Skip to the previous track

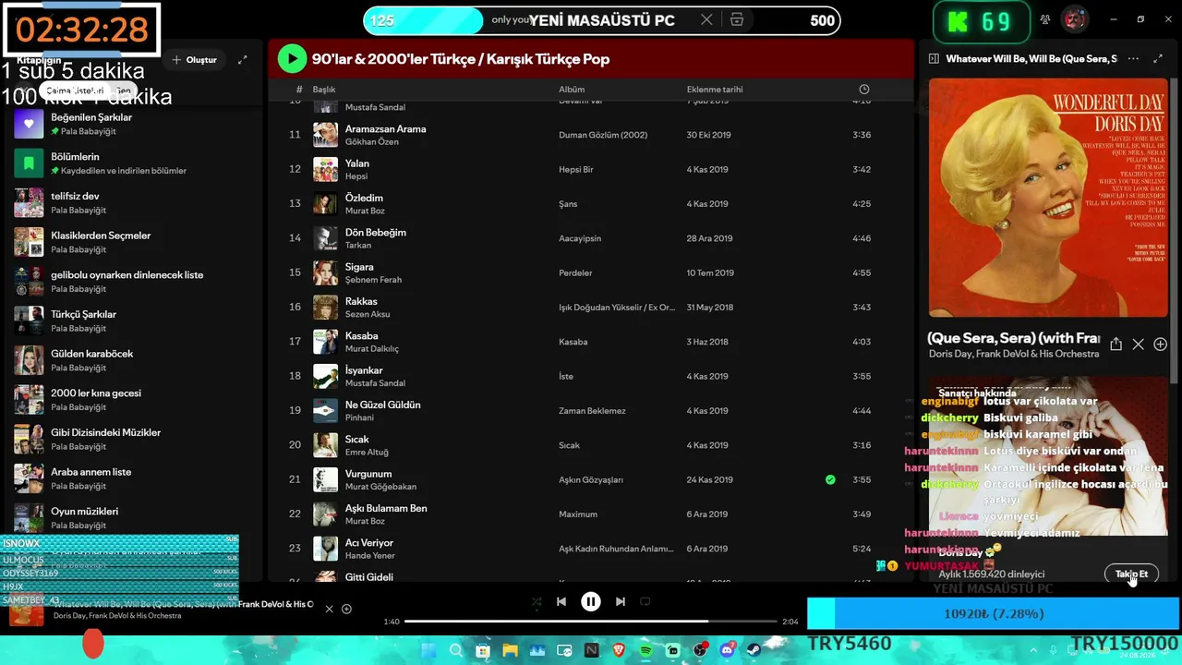coord(561,602)
